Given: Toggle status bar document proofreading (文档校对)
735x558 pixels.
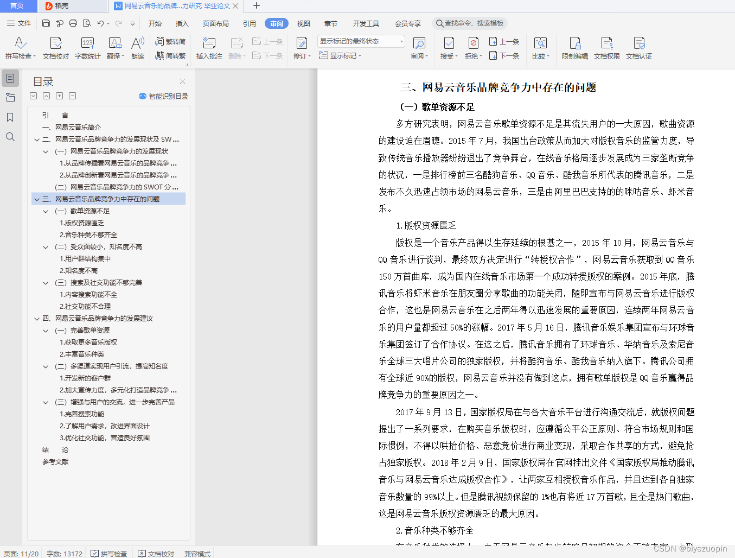Looking at the screenshot, I should (x=156, y=554).
